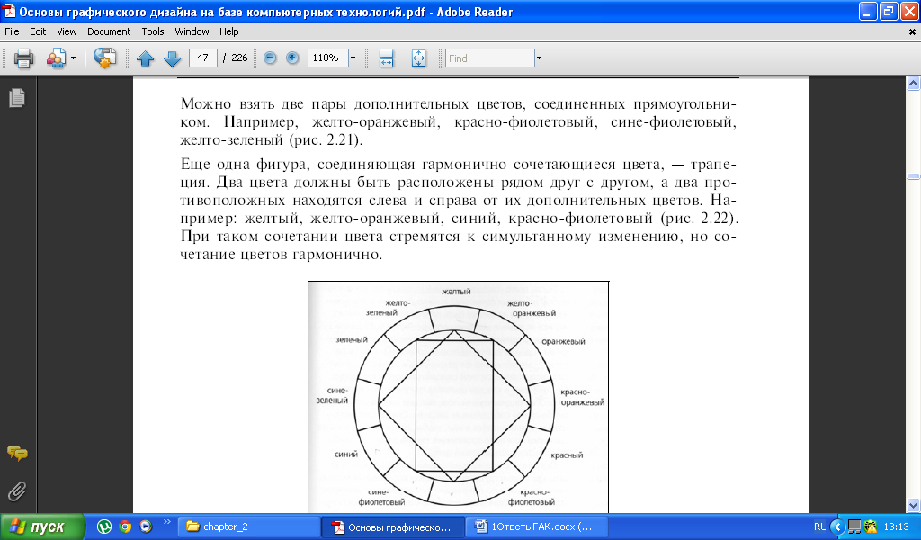The height and width of the screenshot is (540, 921).
Task: Launch the media player quick launch icon
Action: click(145, 526)
